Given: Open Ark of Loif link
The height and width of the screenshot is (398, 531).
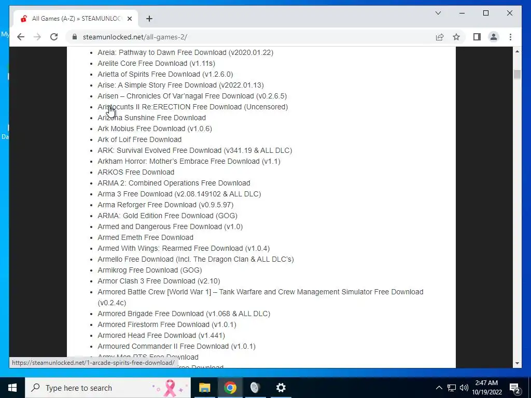Looking at the screenshot, I should tap(139, 139).
